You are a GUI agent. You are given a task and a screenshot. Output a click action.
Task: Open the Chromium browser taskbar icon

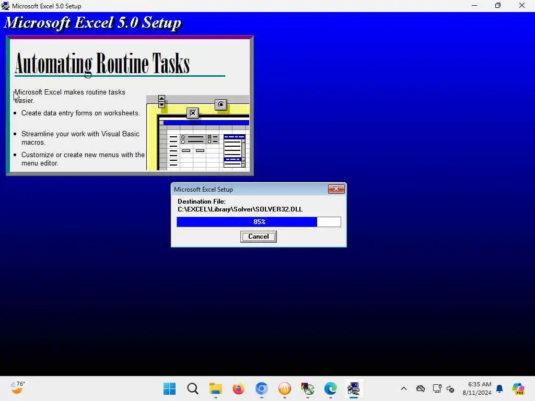[262, 388]
